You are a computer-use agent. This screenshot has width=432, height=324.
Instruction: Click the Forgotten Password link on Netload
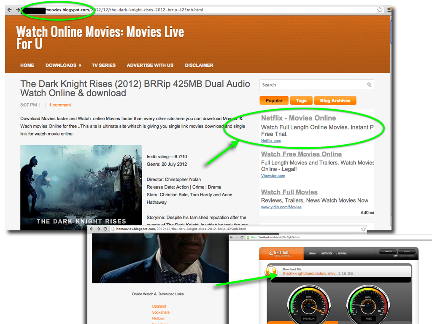[x=407, y=256]
